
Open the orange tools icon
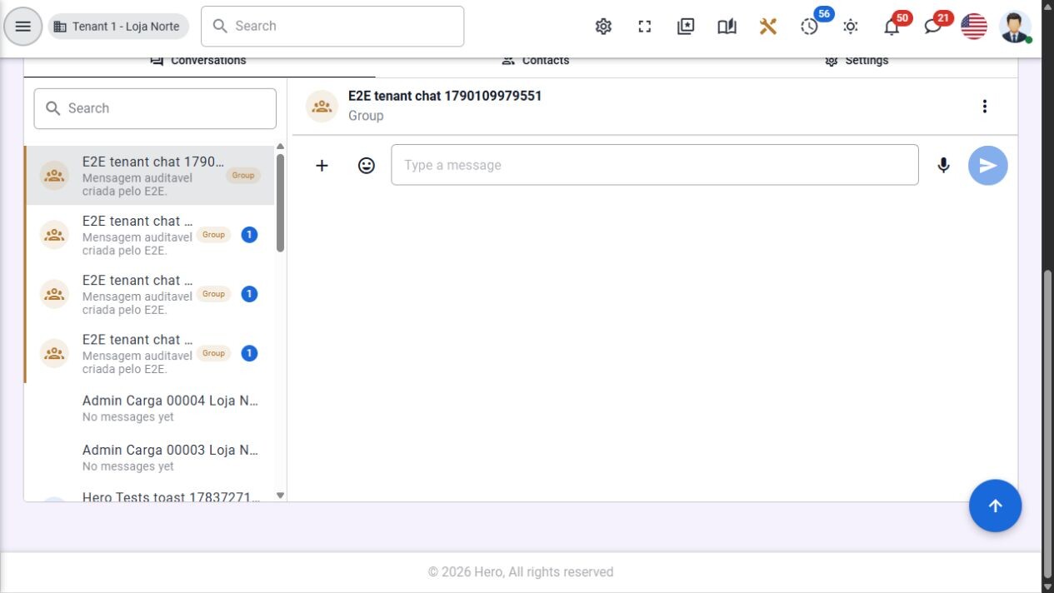768,27
